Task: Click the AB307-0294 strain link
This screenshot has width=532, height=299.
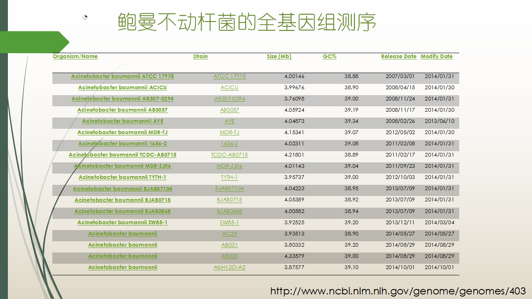Action: coord(229,99)
